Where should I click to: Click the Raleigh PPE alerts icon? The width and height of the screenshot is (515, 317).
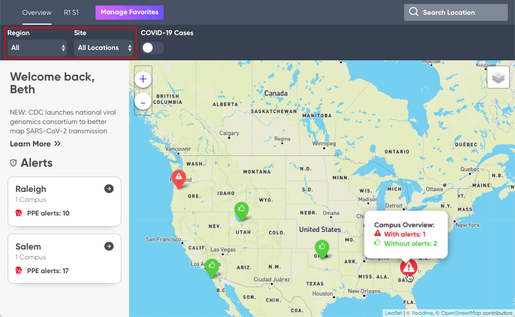point(19,213)
